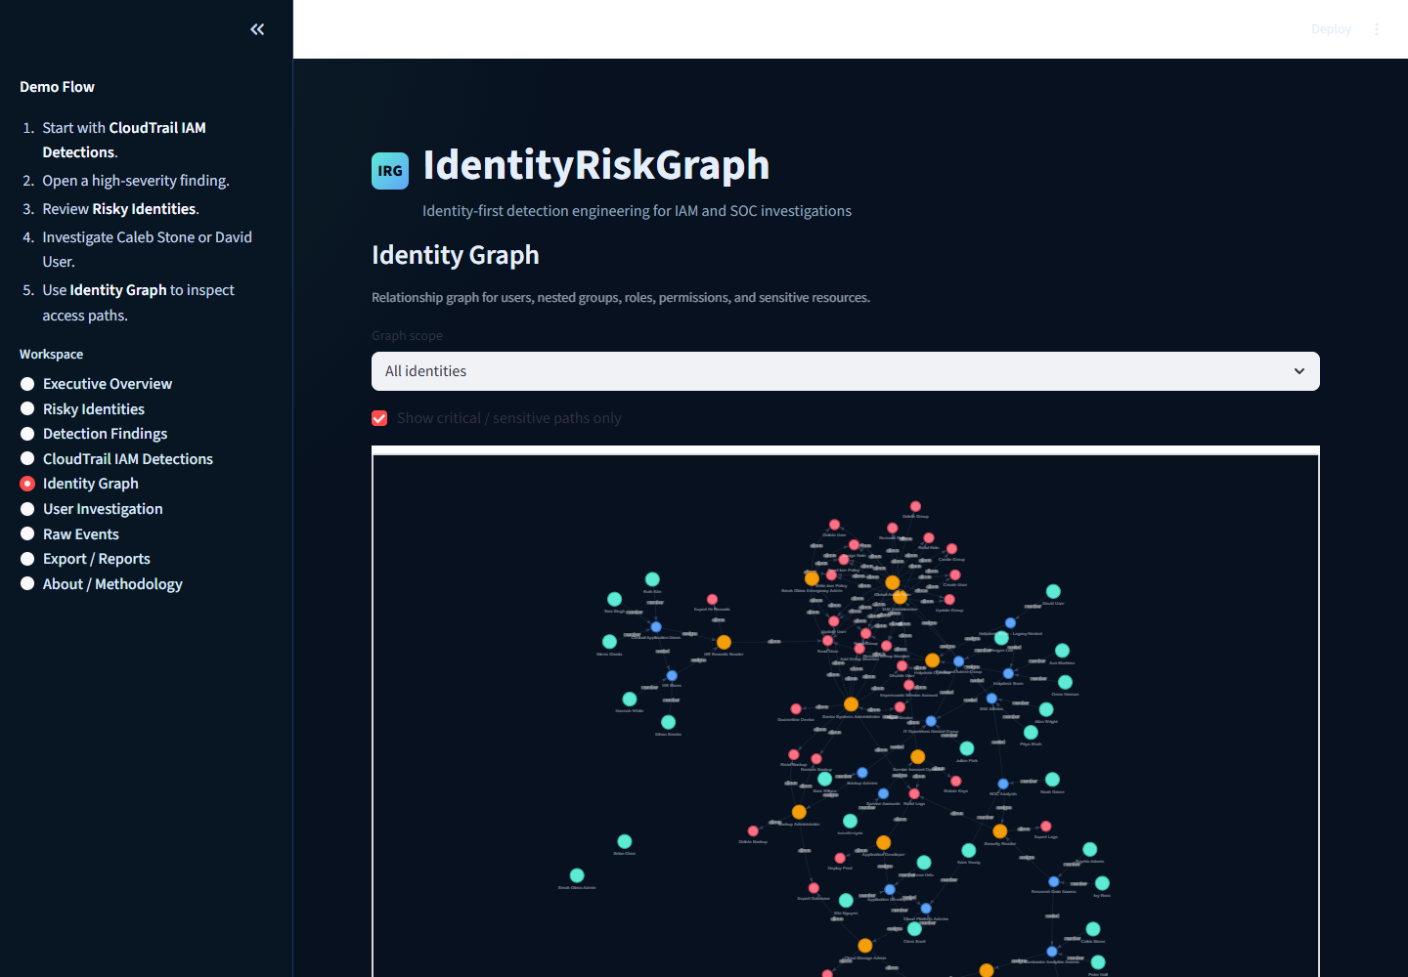Click the Noah Green user node
Screen dimensions: 1408x977
point(1052,780)
